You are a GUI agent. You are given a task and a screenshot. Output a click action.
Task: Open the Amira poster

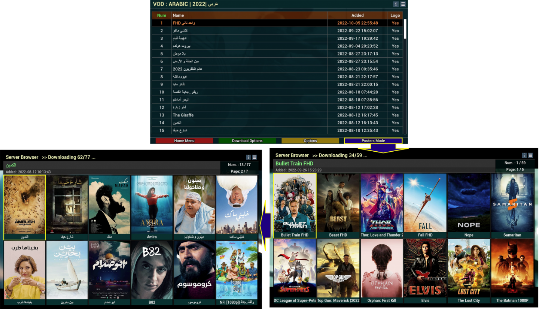click(152, 207)
